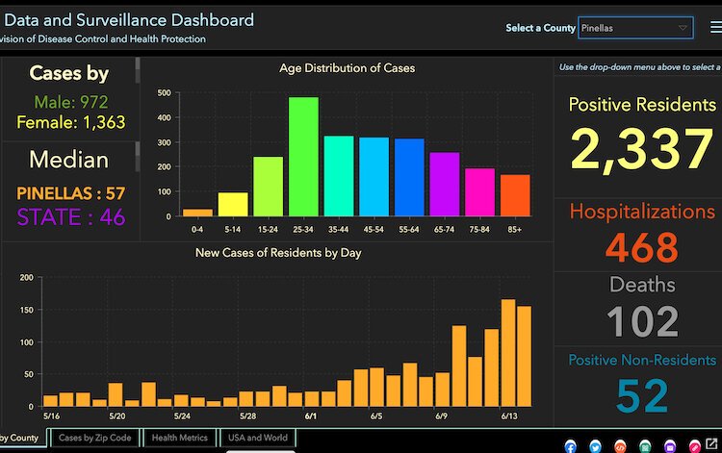Share dashboard on Facebook
722x453 pixels.
pyautogui.click(x=570, y=446)
